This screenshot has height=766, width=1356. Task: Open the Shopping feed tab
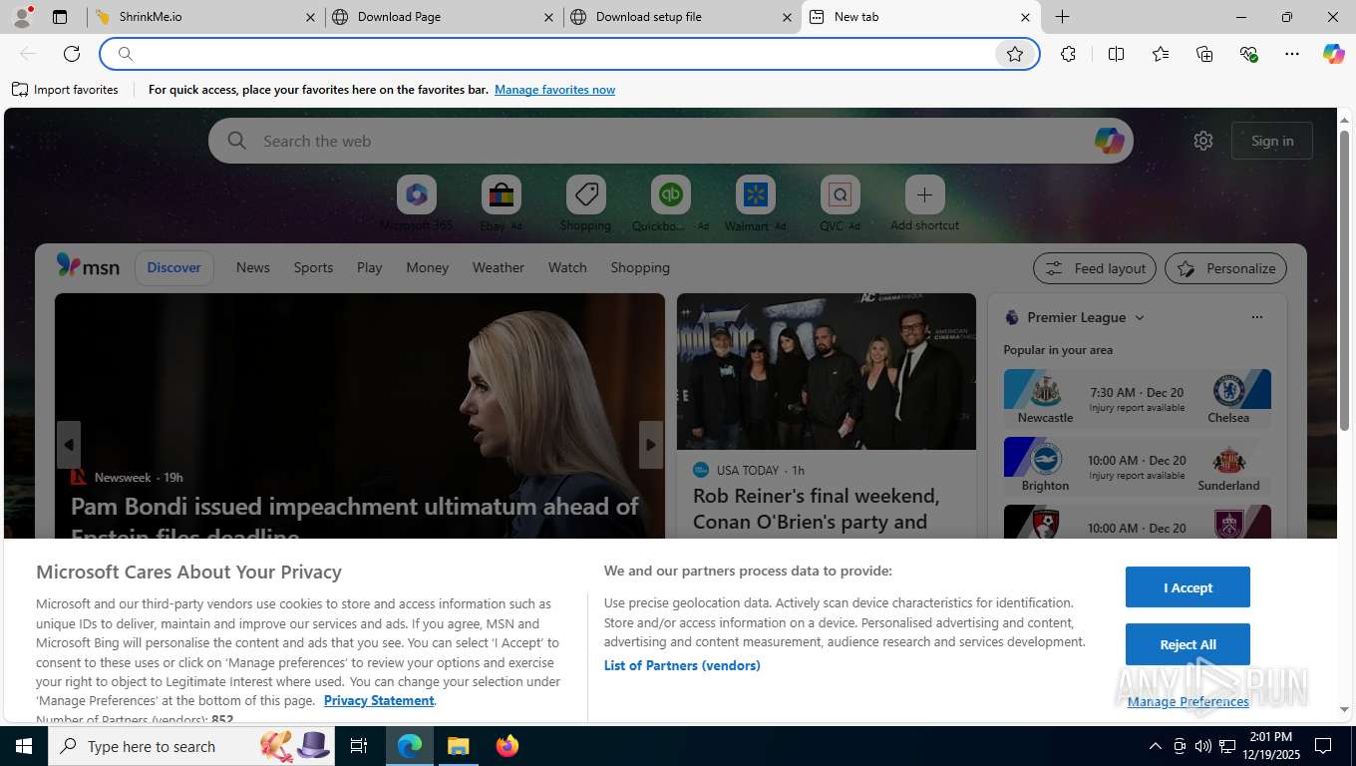pyautogui.click(x=640, y=267)
